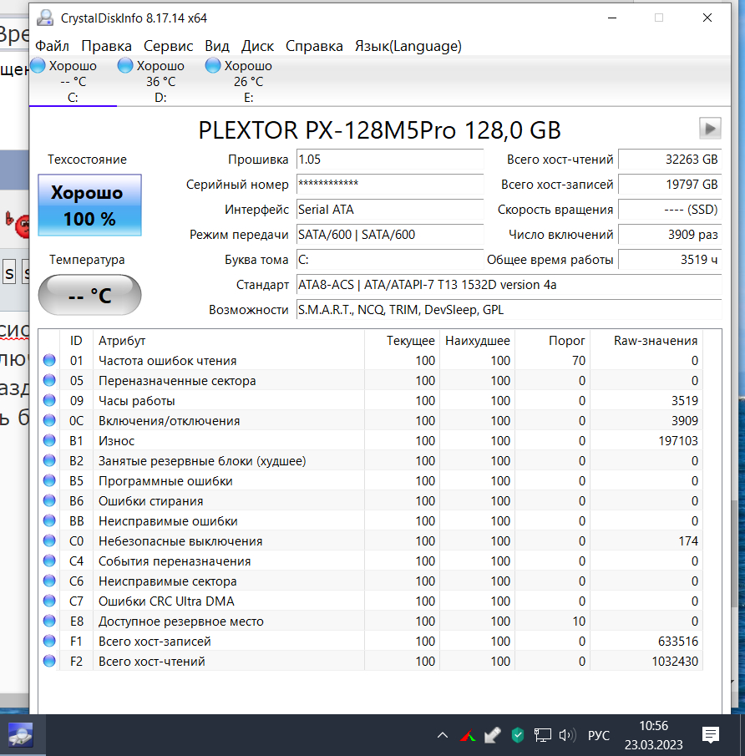Click the ATA8-ACS standard field
The image size is (745, 756).
tap(509, 285)
